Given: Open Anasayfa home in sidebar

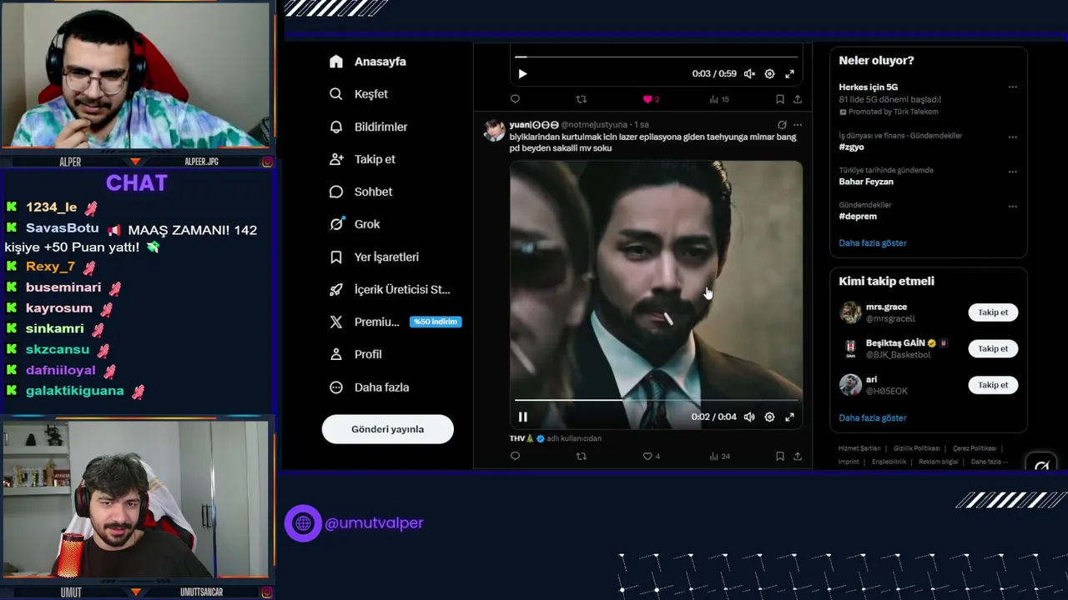Looking at the screenshot, I should (x=367, y=62).
